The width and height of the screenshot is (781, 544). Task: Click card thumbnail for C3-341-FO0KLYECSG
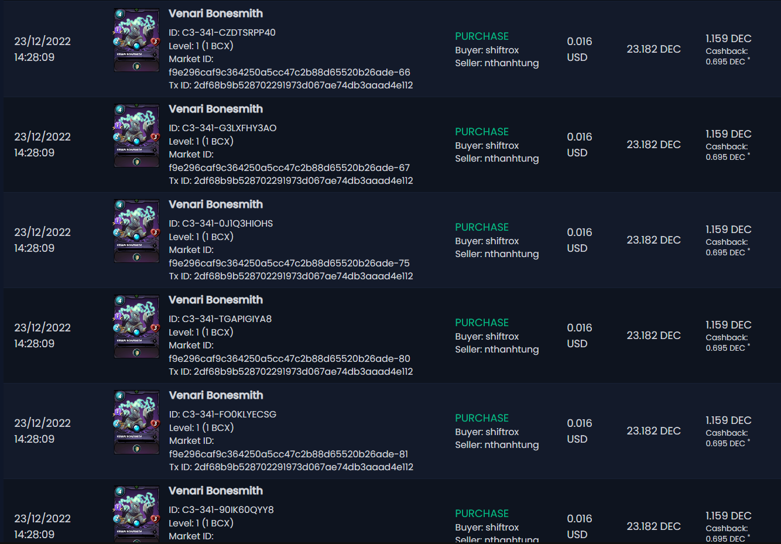point(136,422)
